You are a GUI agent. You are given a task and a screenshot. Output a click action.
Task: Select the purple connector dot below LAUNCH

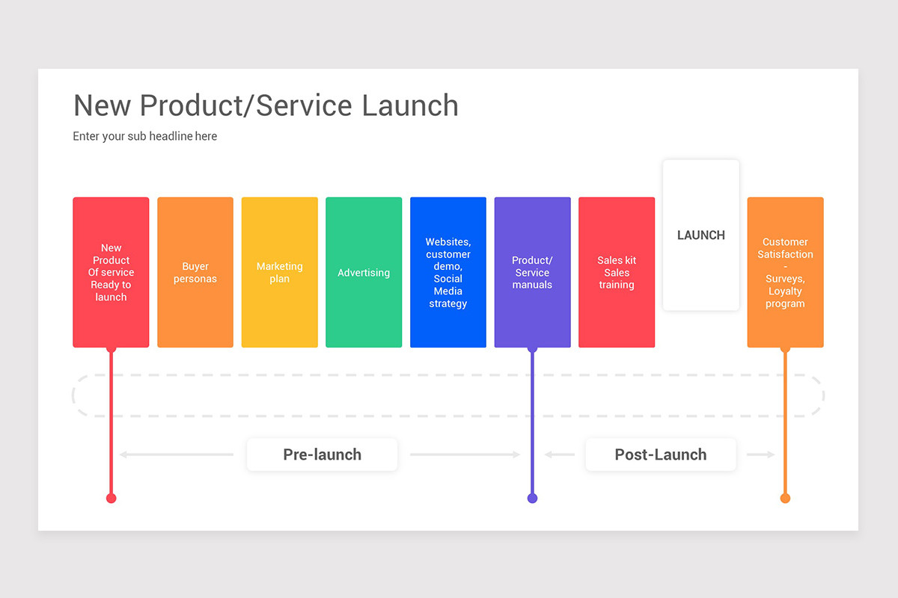(532, 497)
